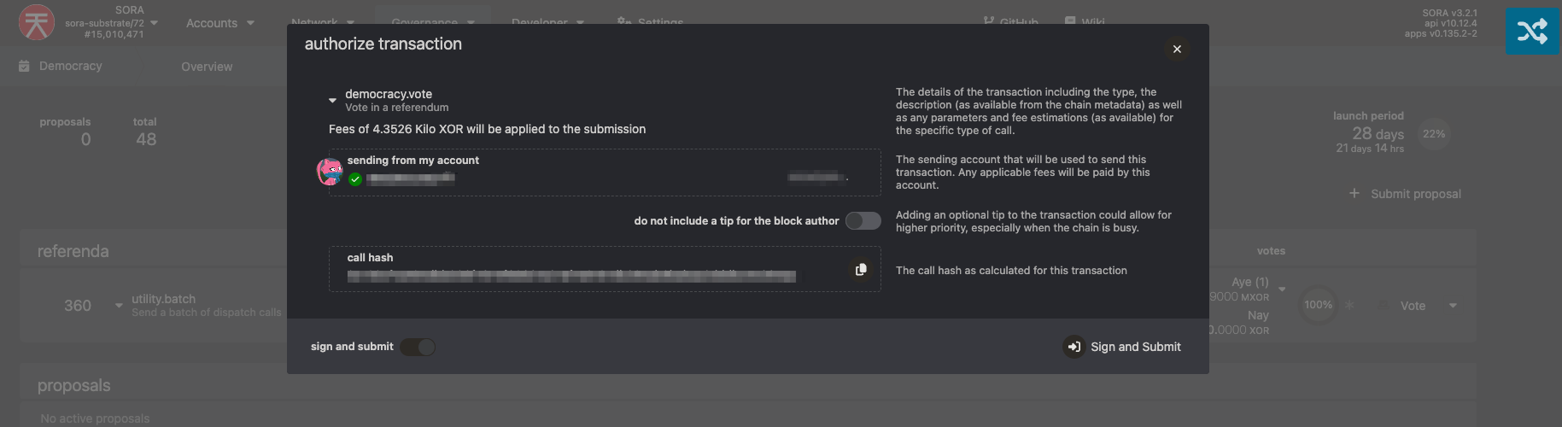Image resolution: width=1562 pixels, height=427 pixels.
Task: Click the shuffle icon in top corner
Action: point(1532,32)
